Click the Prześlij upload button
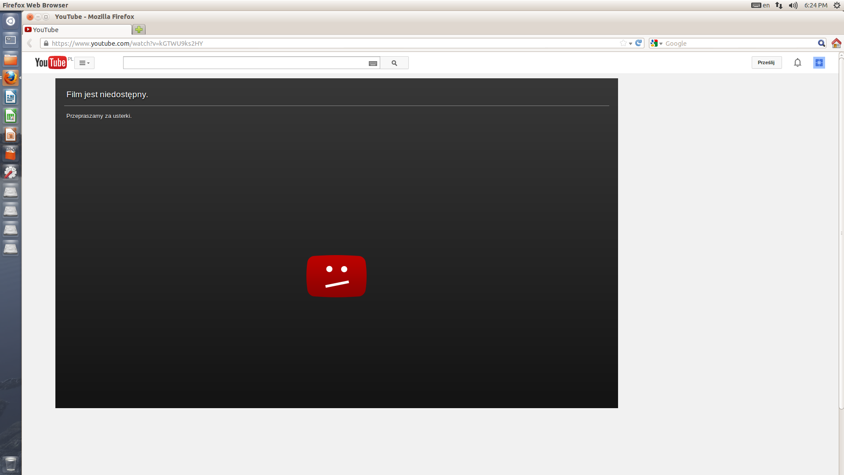The width and height of the screenshot is (844, 475). coord(766,62)
